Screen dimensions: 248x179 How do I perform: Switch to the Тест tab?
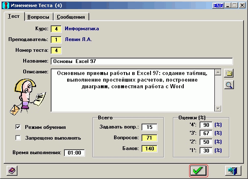point(14,16)
